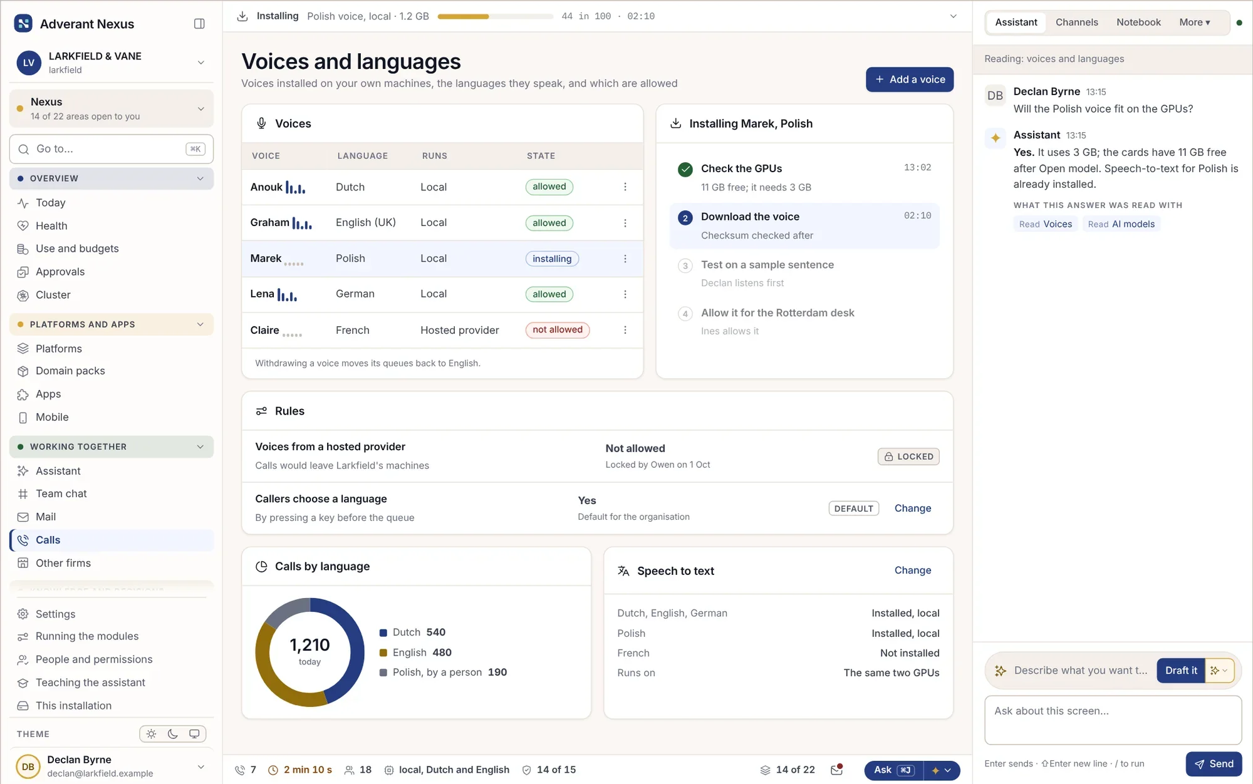This screenshot has width=1253, height=784.
Task: Click the Draft it button
Action: [x=1180, y=671]
